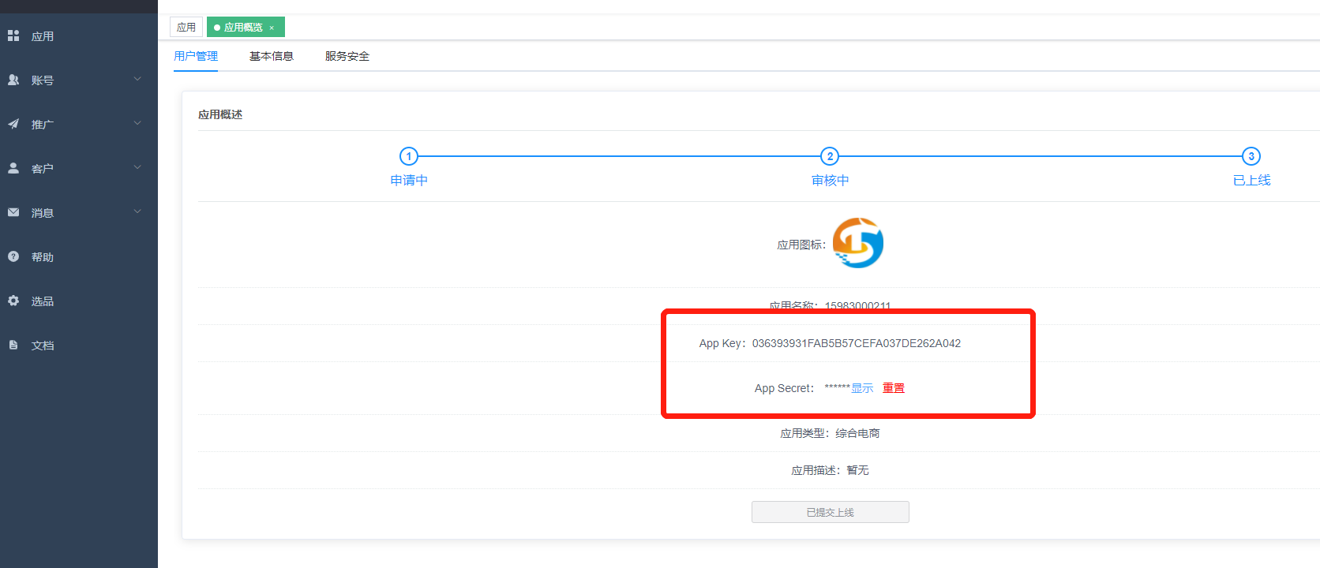Switch to the 服务安全 tab

[347, 56]
